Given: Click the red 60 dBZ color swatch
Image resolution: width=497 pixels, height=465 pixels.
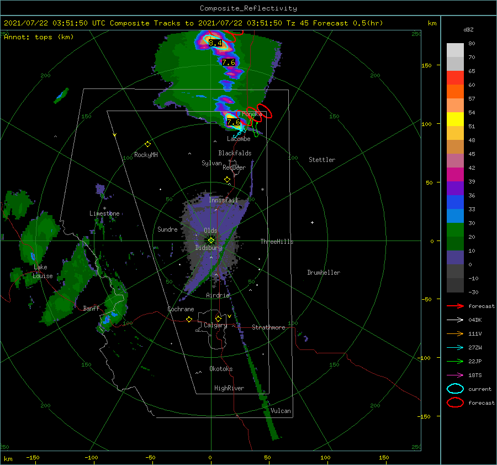Looking at the screenshot, I should (455, 78).
